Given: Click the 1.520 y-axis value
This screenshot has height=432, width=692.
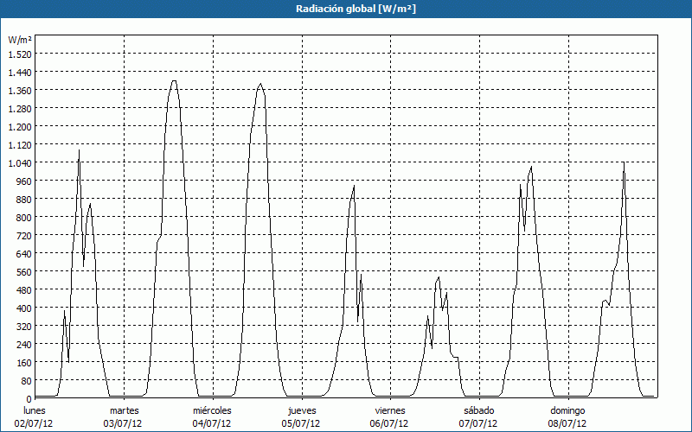Looking at the screenshot, I should 20,54.
